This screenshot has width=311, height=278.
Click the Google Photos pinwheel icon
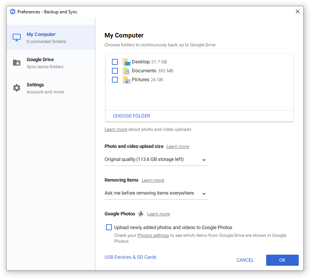[140, 214]
